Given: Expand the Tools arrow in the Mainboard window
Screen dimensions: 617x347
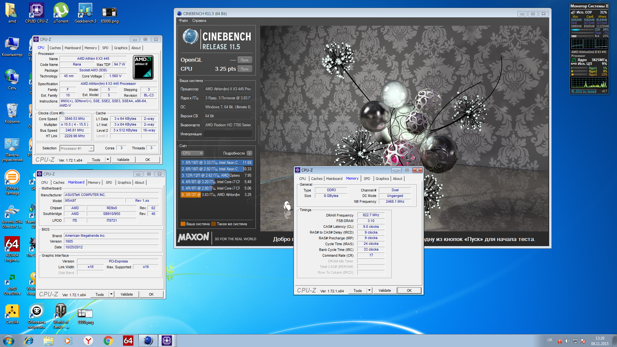Looking at the screenshot, I should click(112, 294).
